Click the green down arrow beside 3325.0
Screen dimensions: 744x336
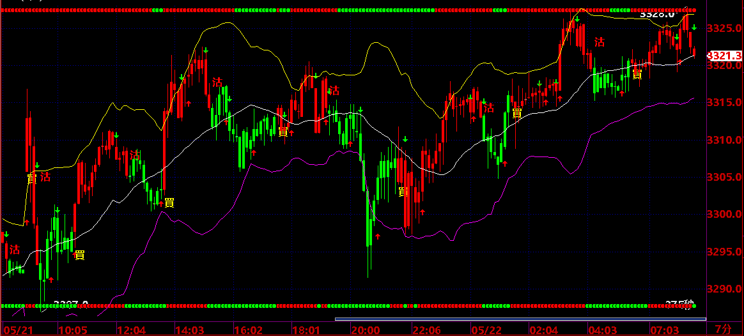pyautogui.click(x=694, y=28)
